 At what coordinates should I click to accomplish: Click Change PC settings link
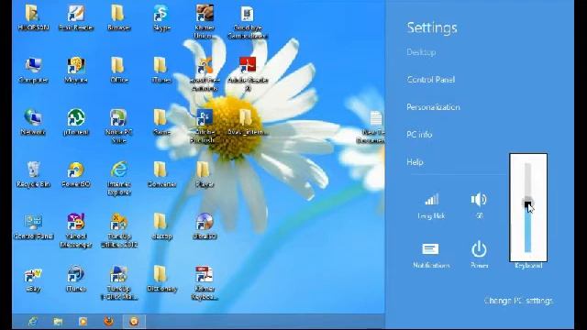click(x=518, y=301)
